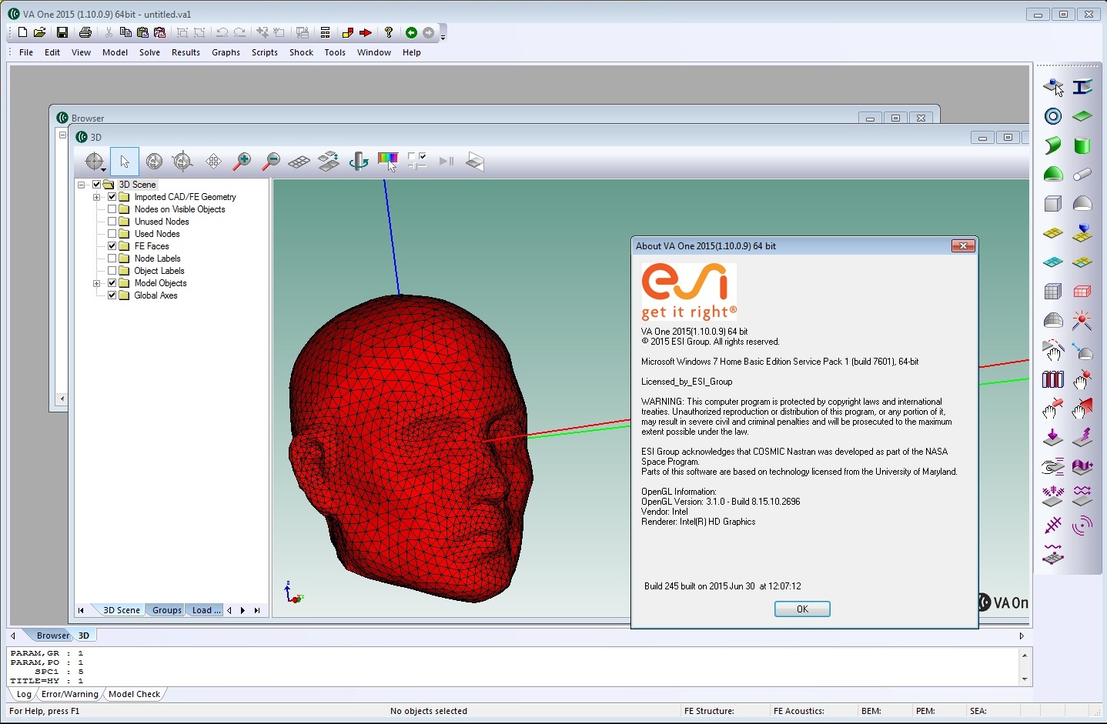Open the Error/Warning log tab
Image resolution: width=1107 pixels, height=724 pixels.
coord(70,694)
